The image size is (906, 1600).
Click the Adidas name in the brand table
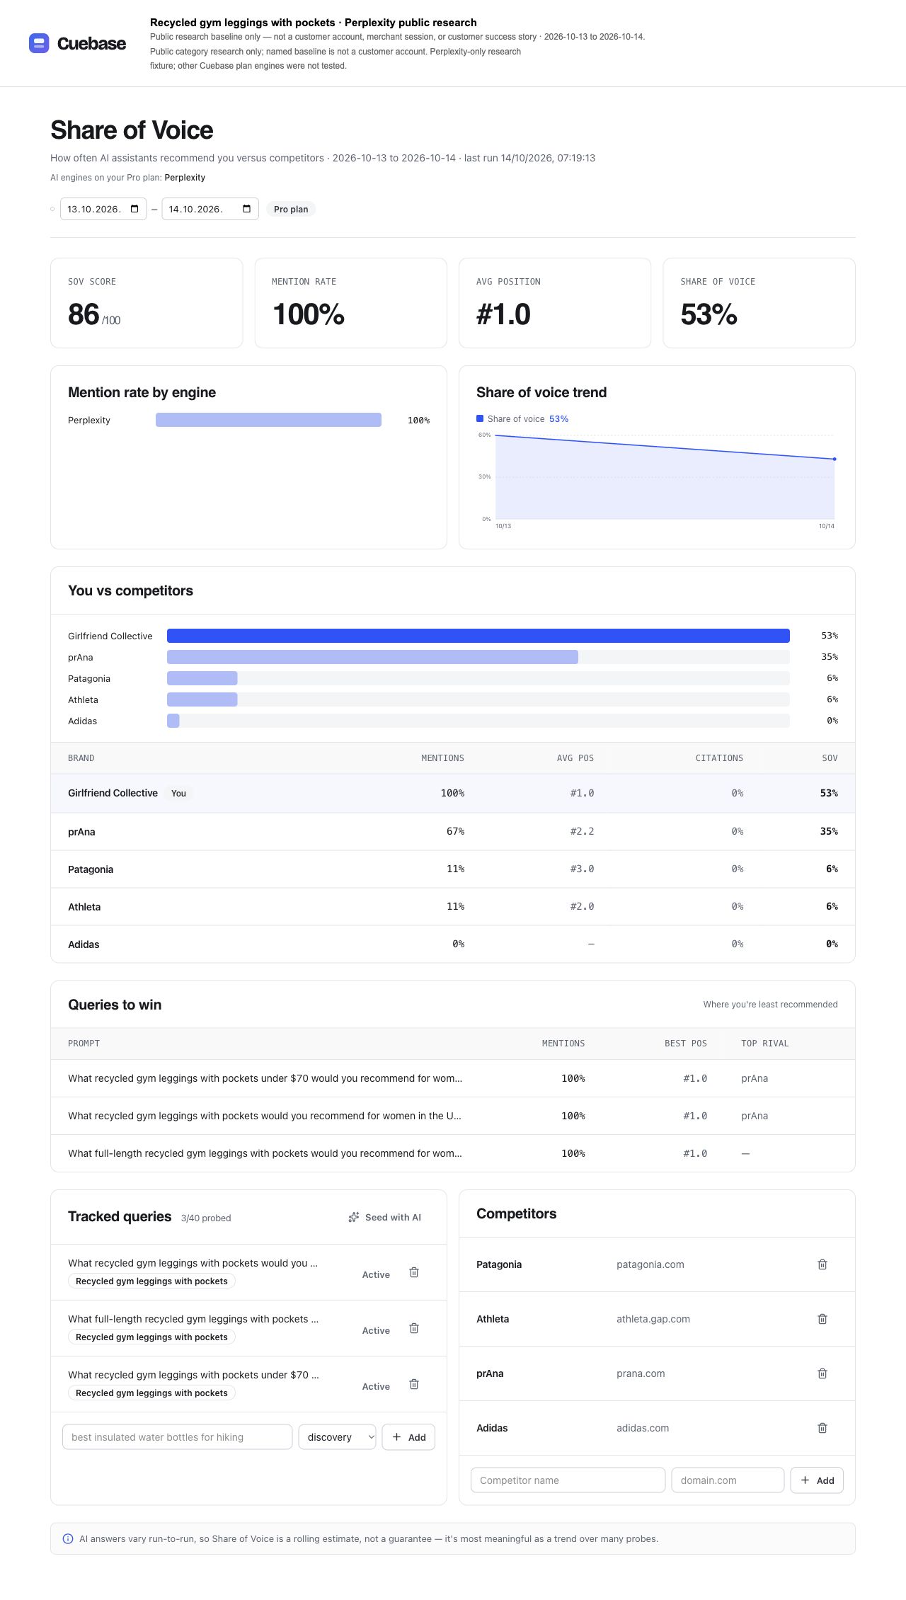pyautogui.click(x=84, y=944)
